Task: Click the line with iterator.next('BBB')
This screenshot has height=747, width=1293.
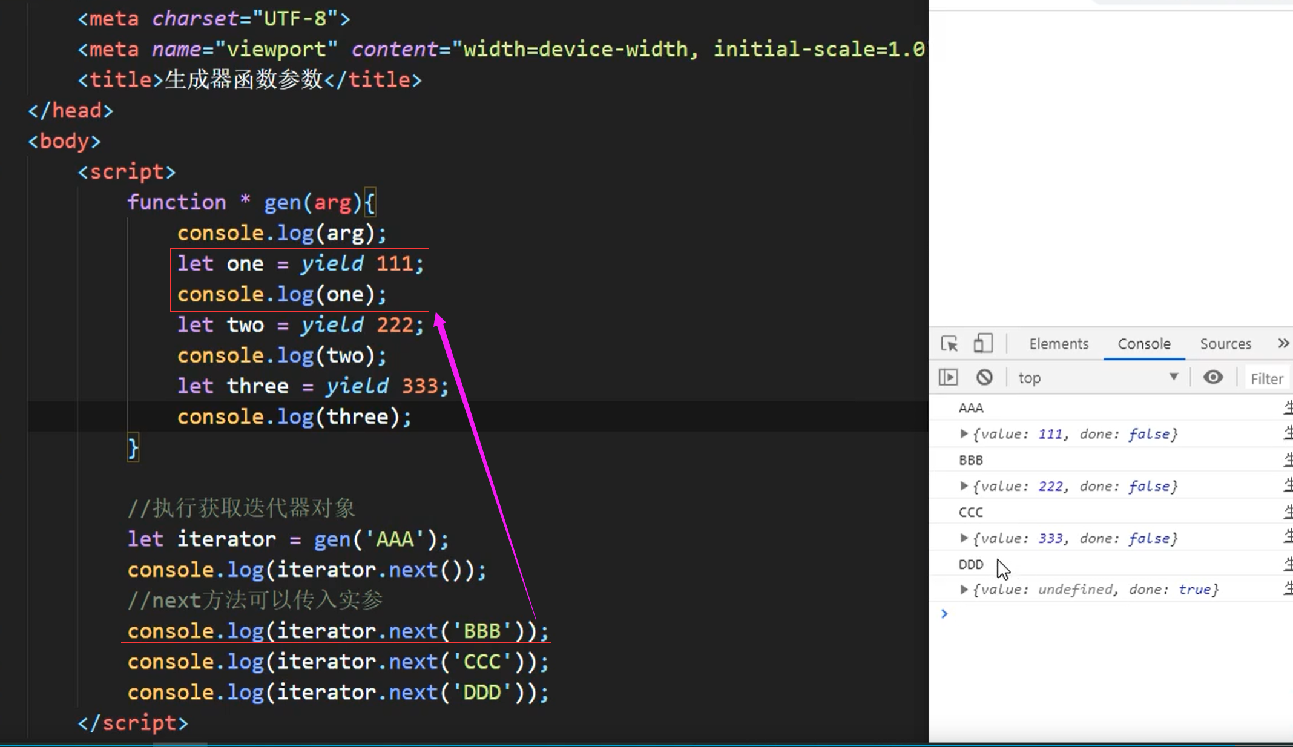Action: [338, 631]
